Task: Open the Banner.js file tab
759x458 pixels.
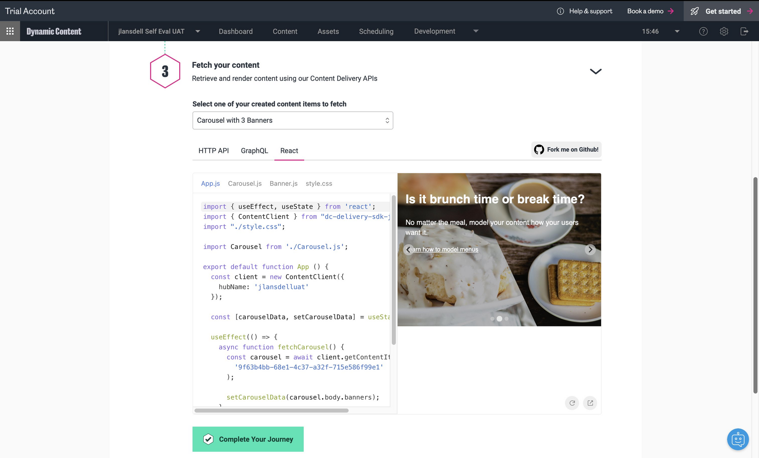Action: pyautogui.click(x=284, y=183)
